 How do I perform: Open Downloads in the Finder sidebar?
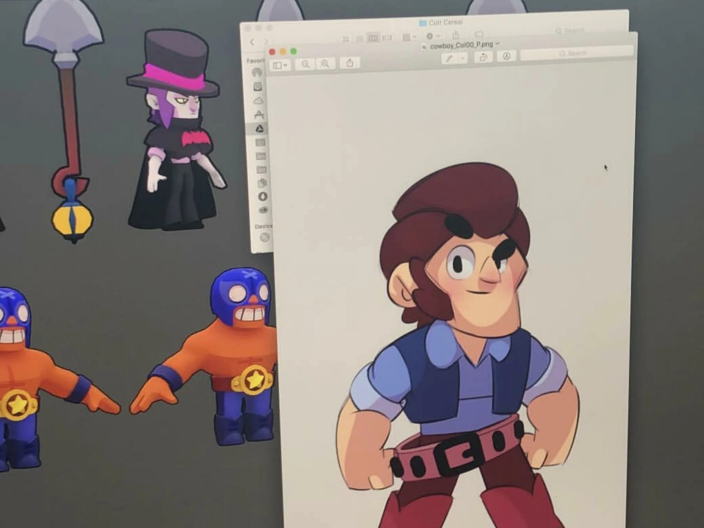tap(263, 197)
